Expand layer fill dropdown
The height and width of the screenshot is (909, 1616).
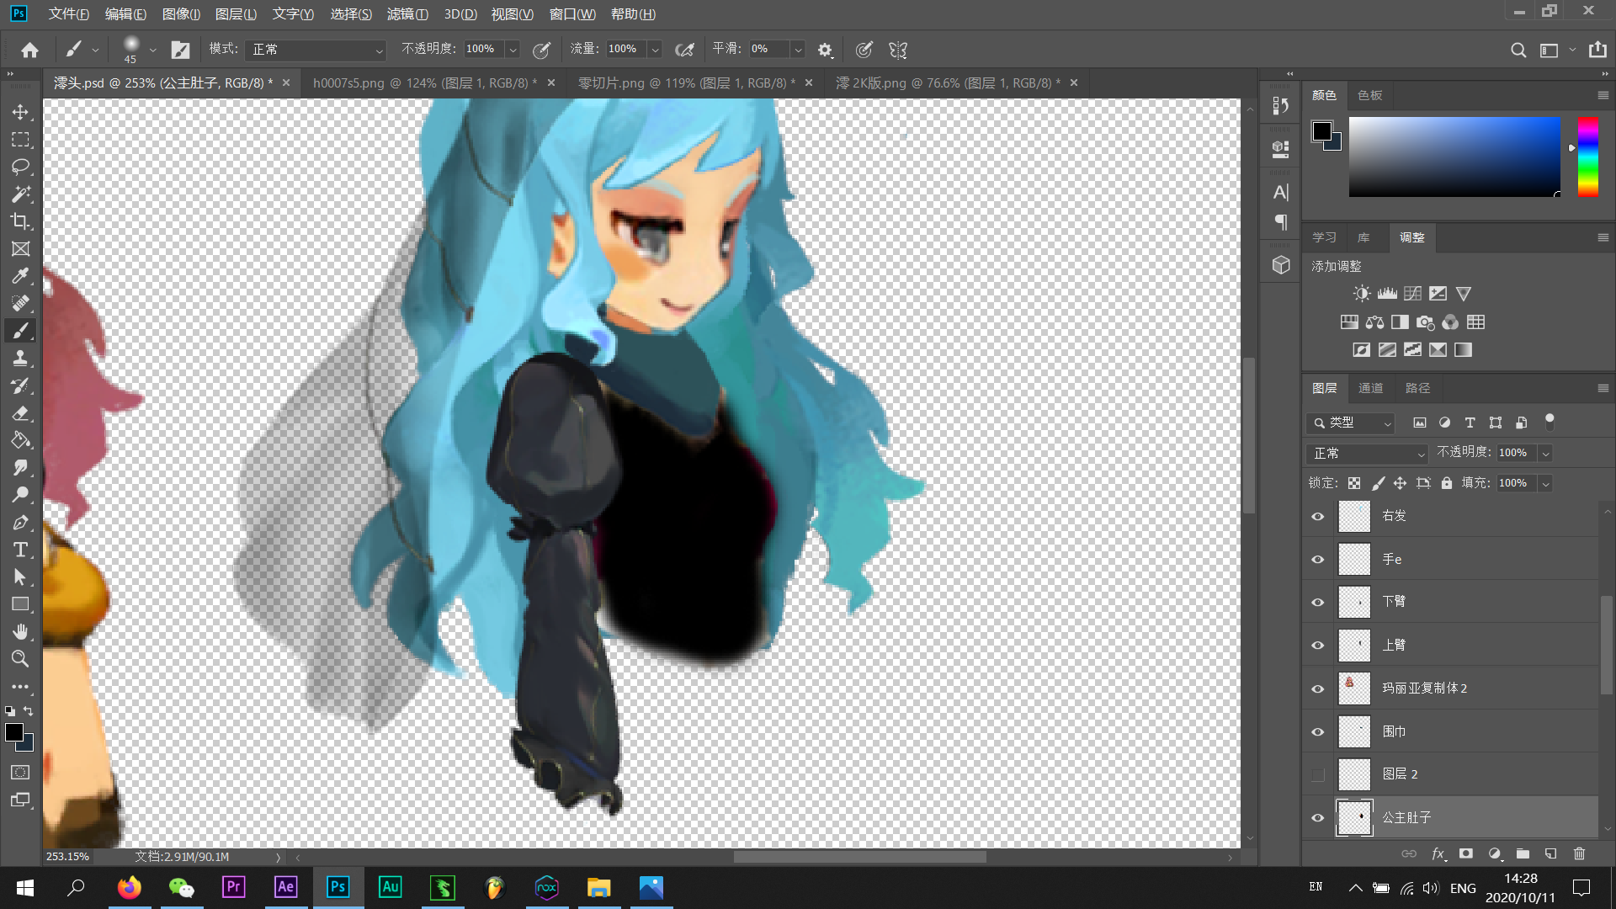click(x=1545, y=483)
